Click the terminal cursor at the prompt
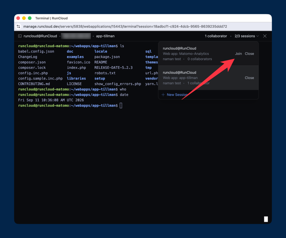This screenshot has width=286, height=238. tap(121, 105)
